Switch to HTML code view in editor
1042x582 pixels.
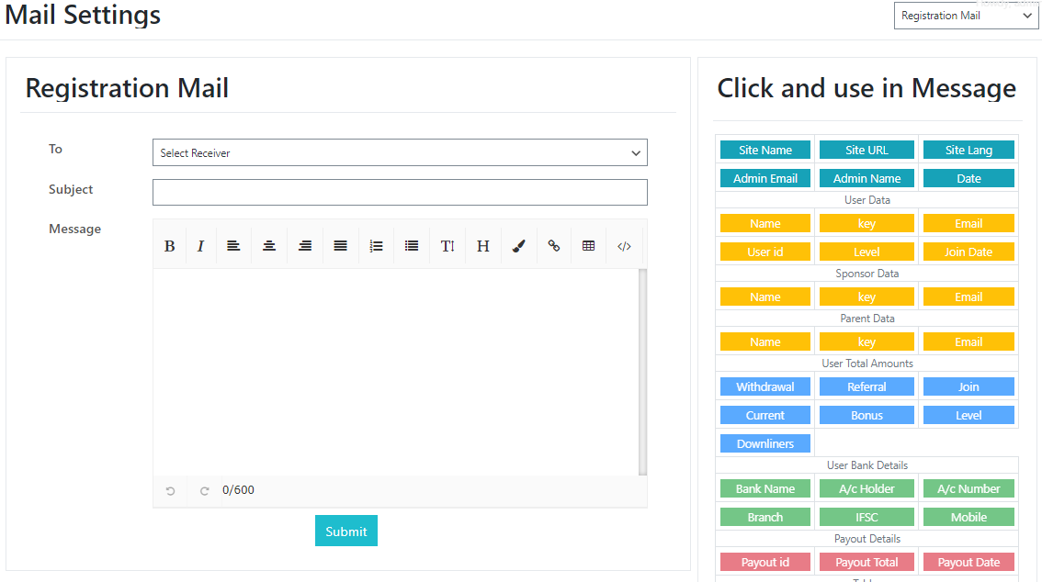[x=624, y=245]
